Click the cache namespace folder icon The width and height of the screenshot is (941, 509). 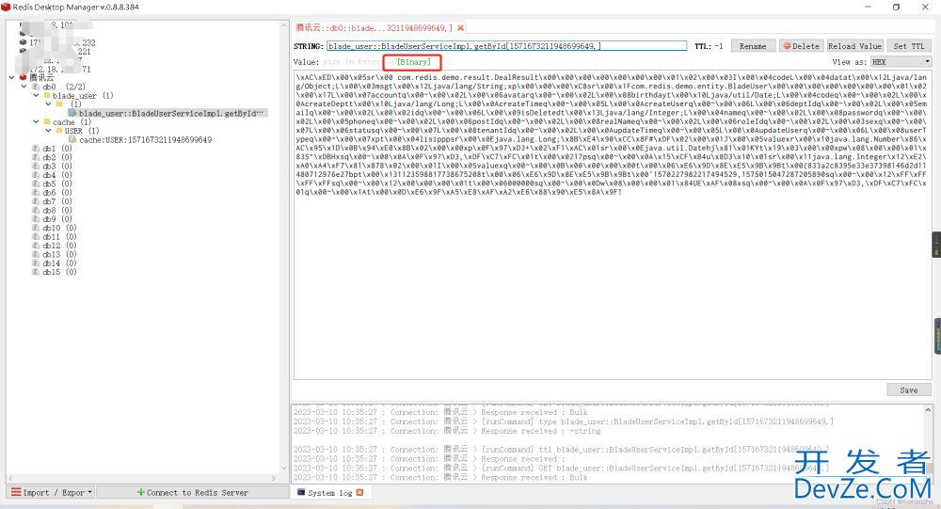pyautogui.click(x=47, y=122)
